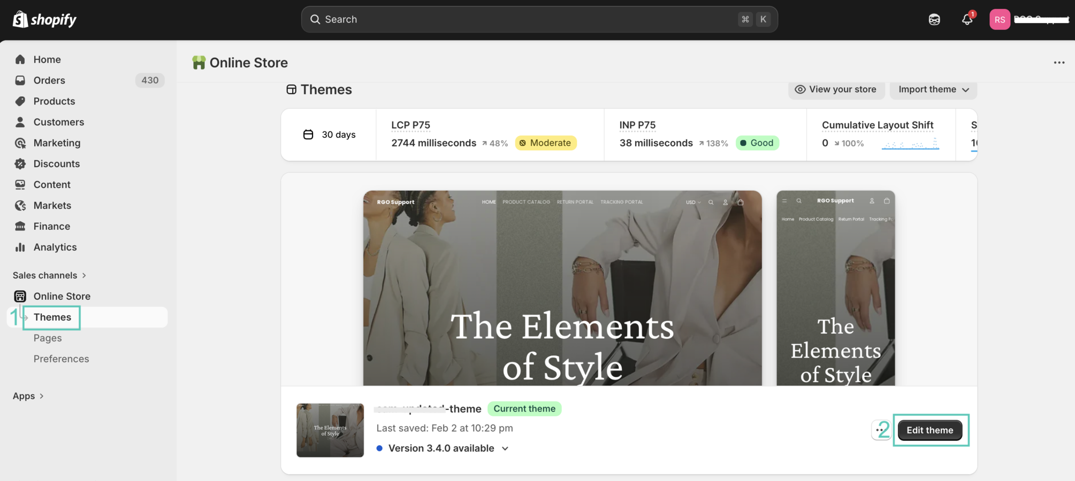Open the notifications bell
1075x481 pixels.
click(x=967, y=19)
